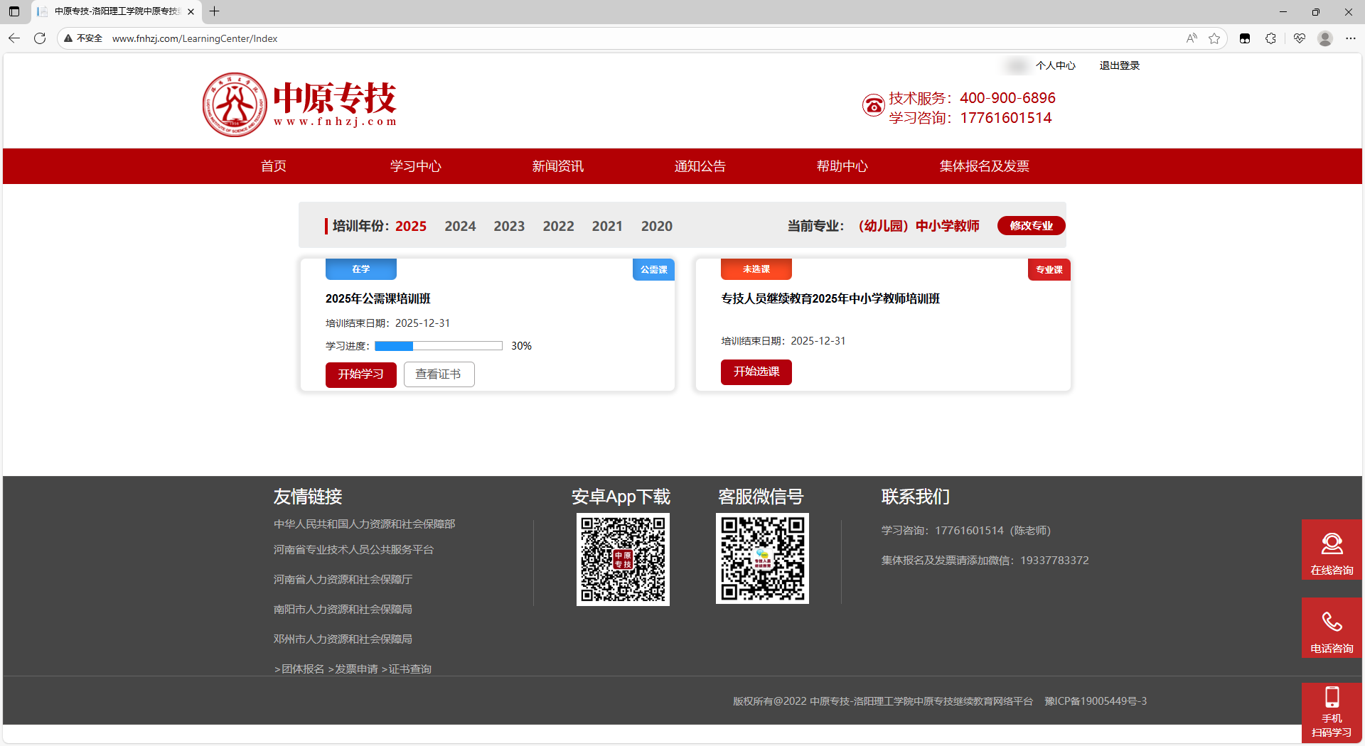This screenshot has width=1365, height=746.
Task: Select training year 2023
Action: pos(509,226)
